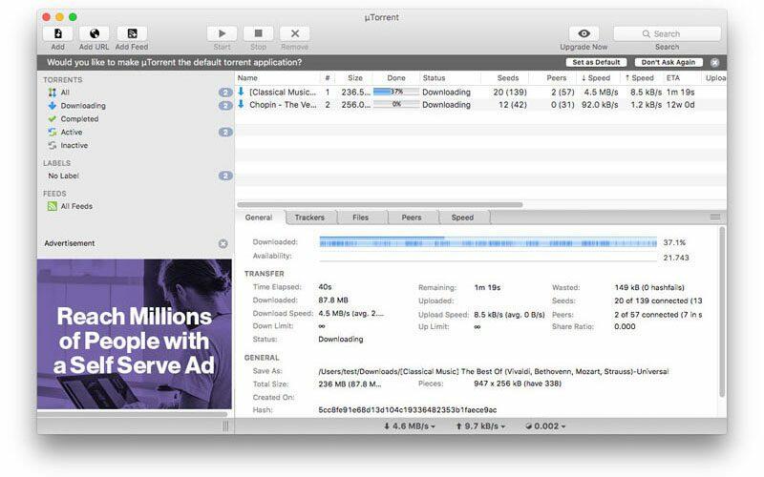Image resolution: width=764 pixels, height=477 pixels.
Task: Choose Don't Ask Again
Action: (668, 62)
